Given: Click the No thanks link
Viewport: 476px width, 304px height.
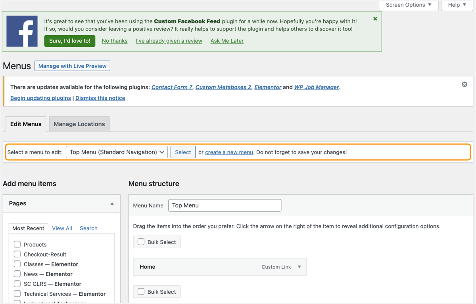Looking at the screenshot, I should pyautogui.click(x=115, y=41).
